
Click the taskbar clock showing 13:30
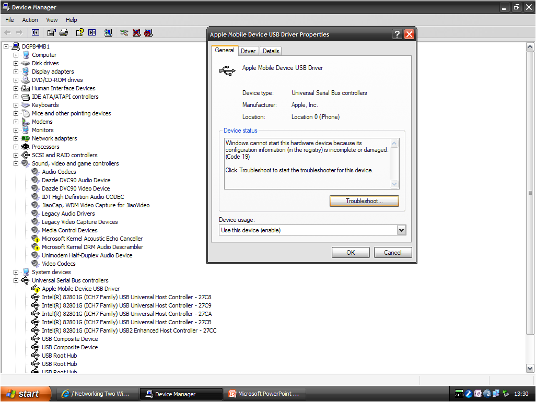pos(521,394)
